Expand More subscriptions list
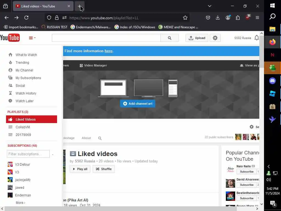 20,202
